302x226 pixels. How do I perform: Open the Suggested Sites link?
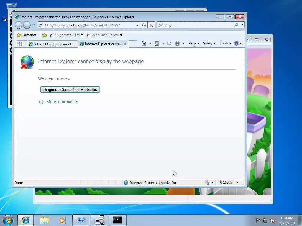coord(66,35)
